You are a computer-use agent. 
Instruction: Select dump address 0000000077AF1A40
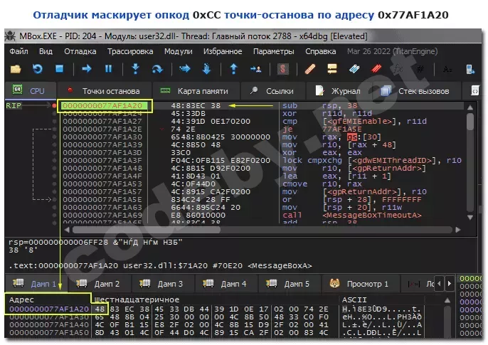(x=49, y=324)
